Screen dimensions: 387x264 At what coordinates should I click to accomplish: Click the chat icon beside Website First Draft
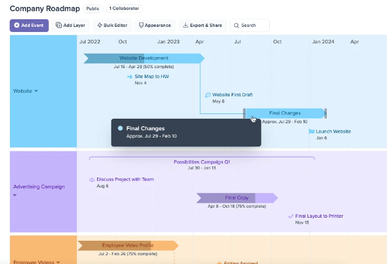(x=208, y=95)
